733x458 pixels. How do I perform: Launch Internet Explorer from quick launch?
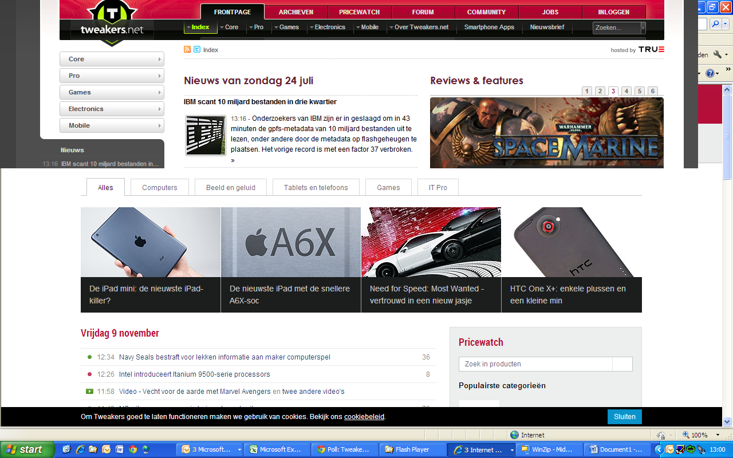80,449
